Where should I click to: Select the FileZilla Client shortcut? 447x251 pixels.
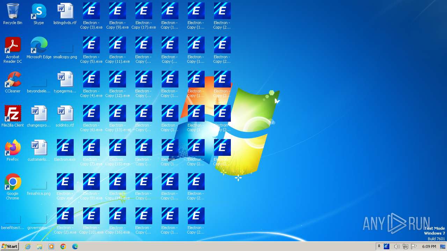[13, 116]
